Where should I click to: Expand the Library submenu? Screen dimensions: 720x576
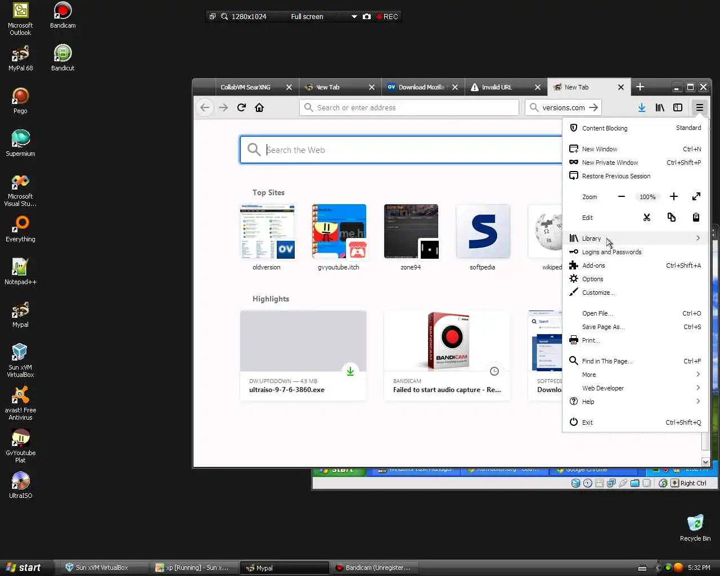click(635, 238)
